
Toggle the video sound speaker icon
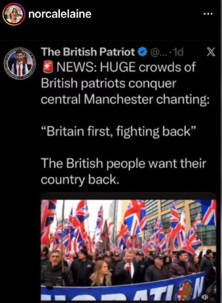(205, 297)
